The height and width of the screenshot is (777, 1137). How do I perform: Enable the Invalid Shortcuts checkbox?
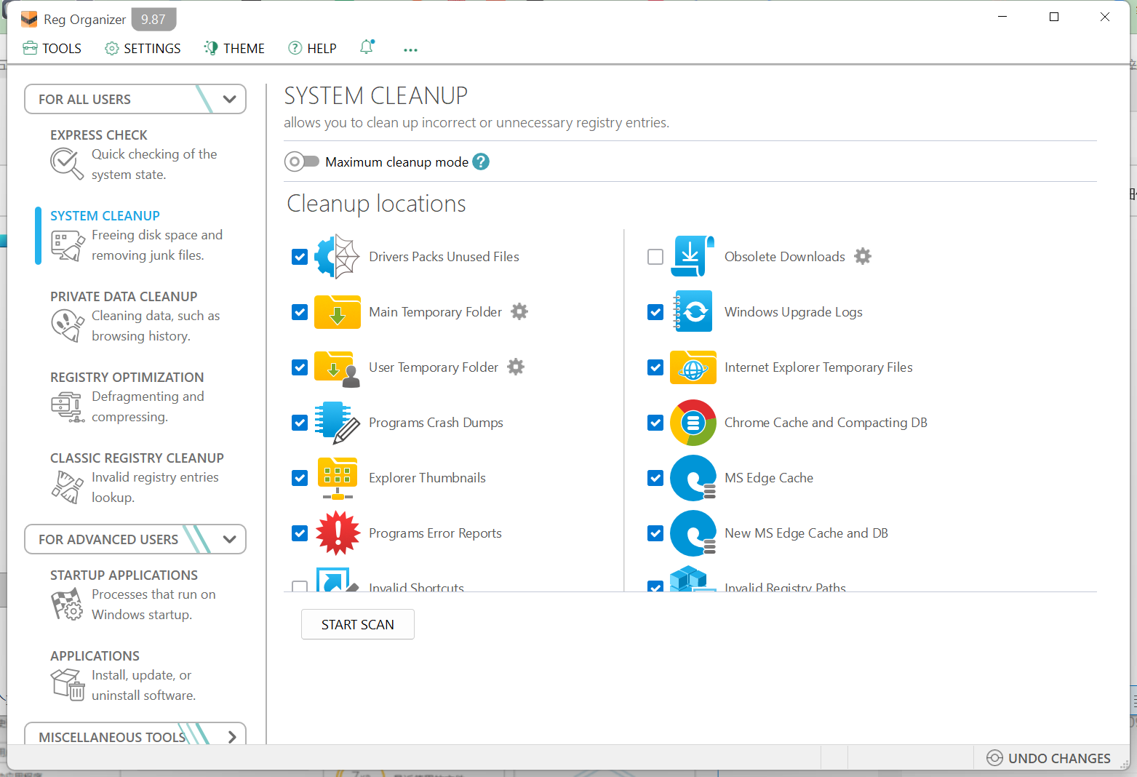point(300,586)
